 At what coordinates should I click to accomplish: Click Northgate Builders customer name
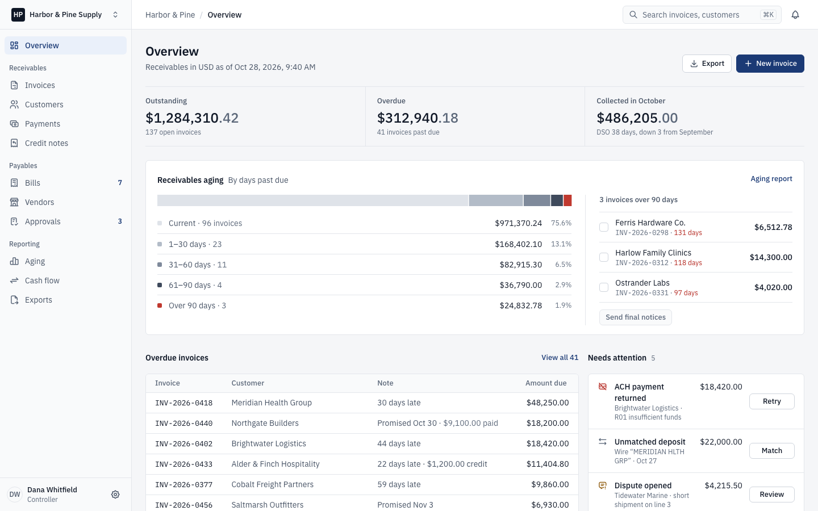click(265, 423)
